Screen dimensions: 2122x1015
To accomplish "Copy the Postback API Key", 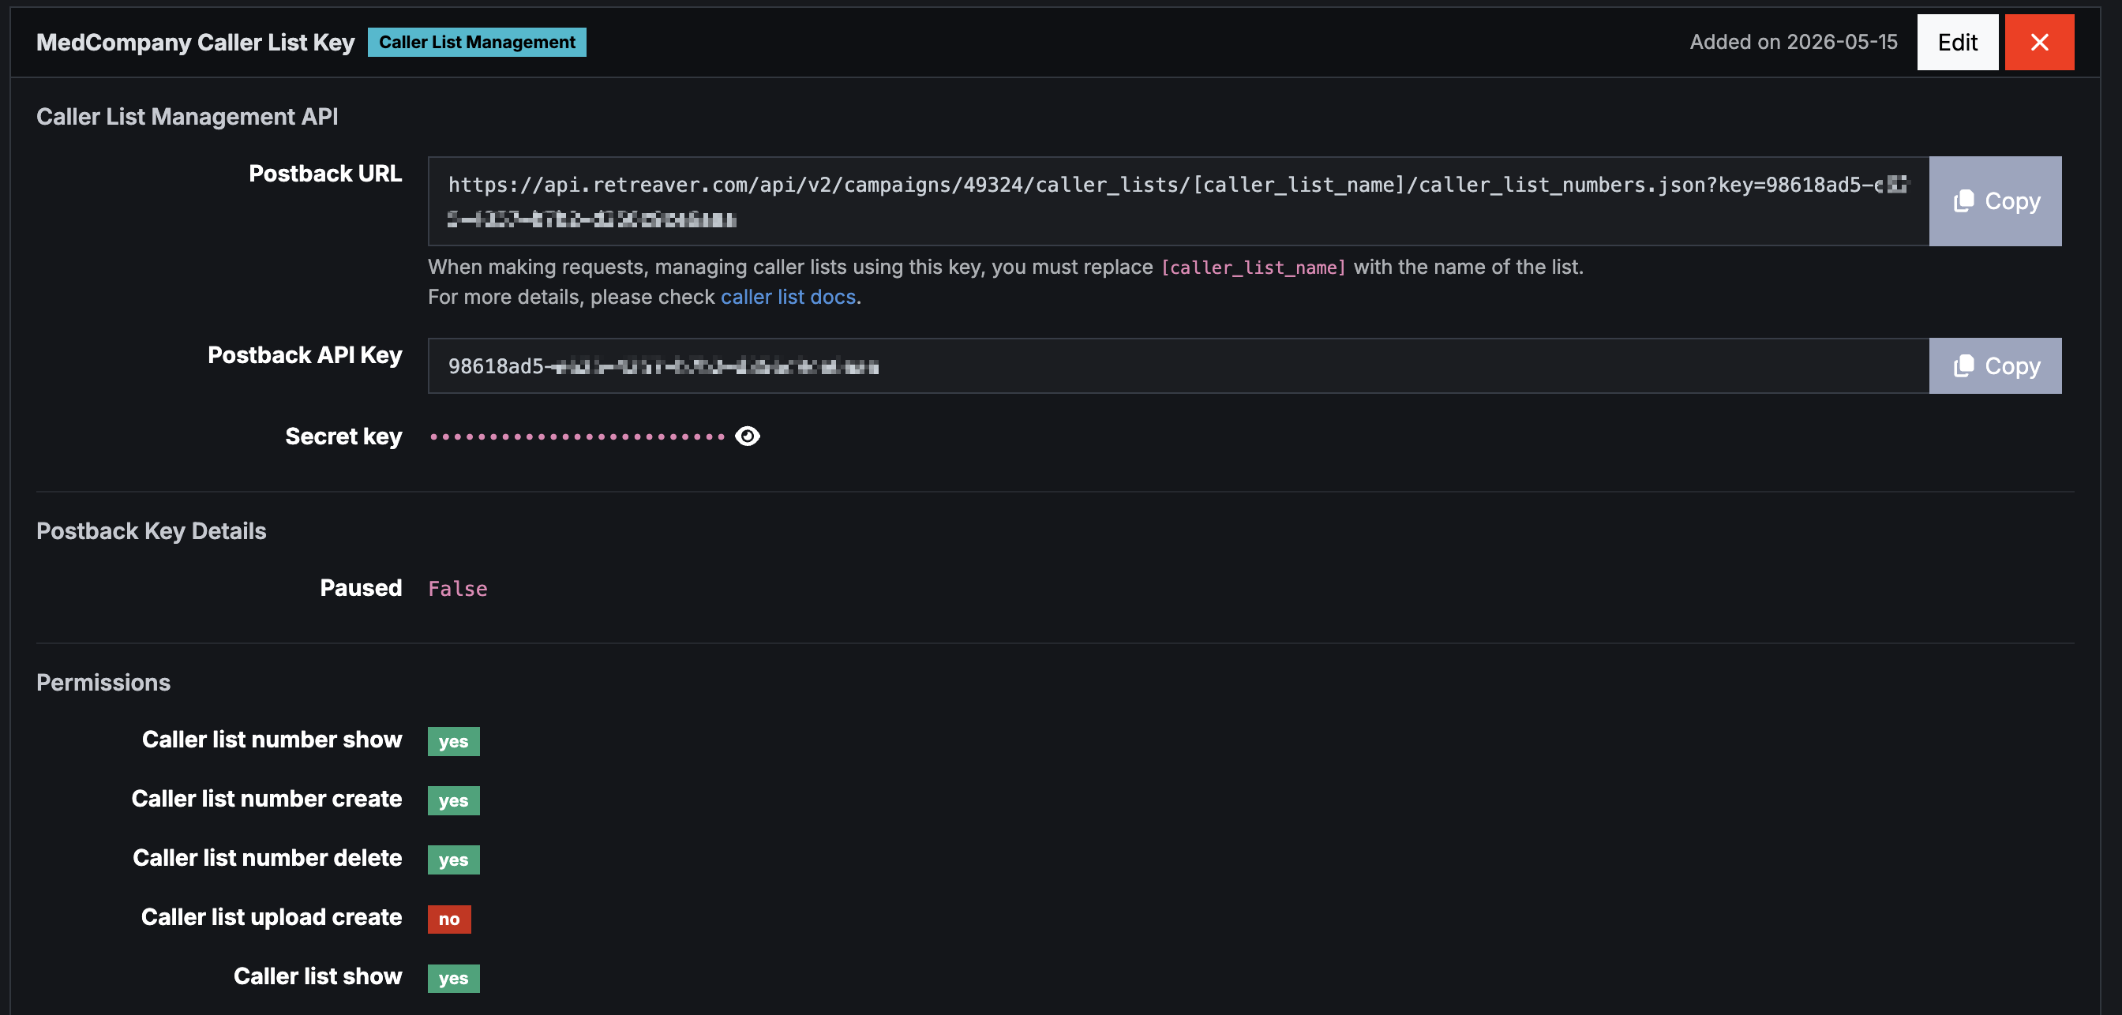I will coord(1994,365).
